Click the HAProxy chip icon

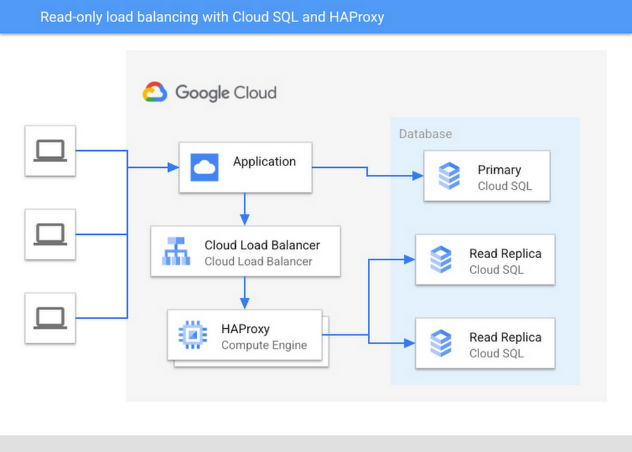click(192, 335)
